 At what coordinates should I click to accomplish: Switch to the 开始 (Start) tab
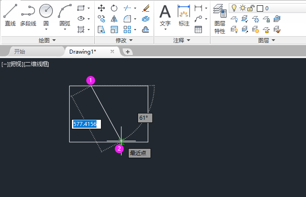[x=19, y=51]
